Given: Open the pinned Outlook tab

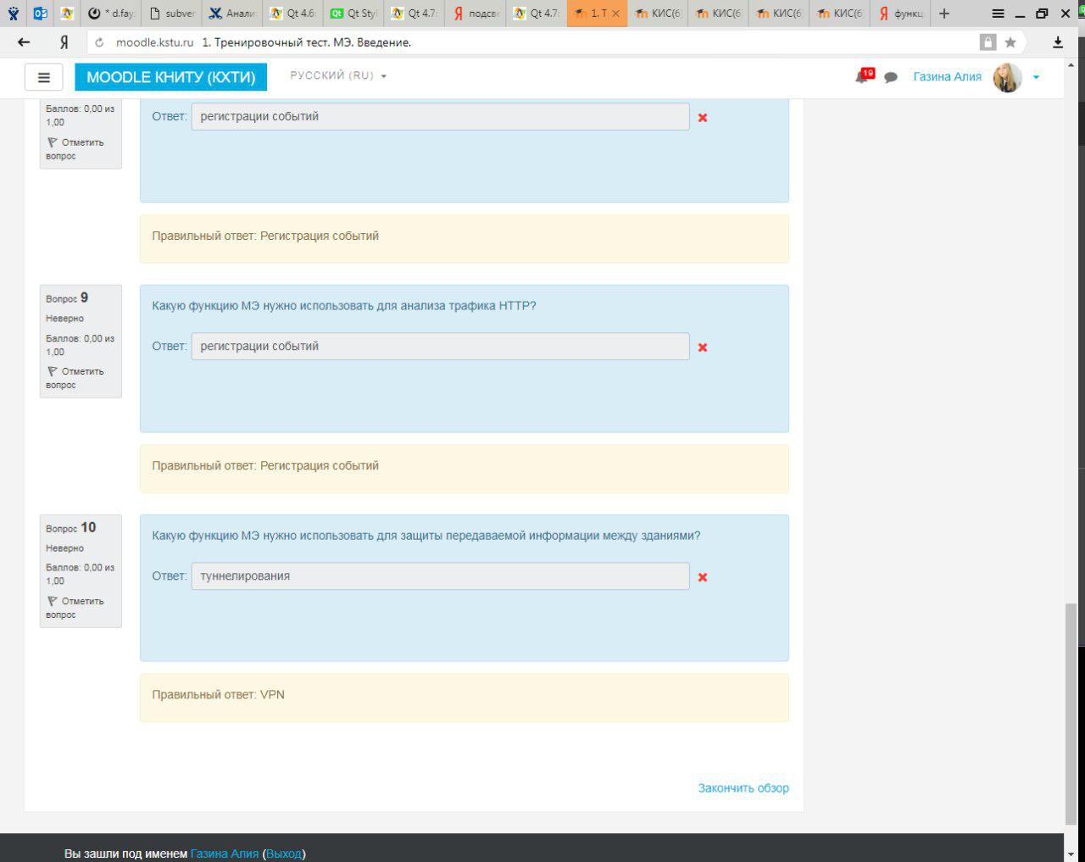Looking at the screenshot, I should (x=40, y=14).
